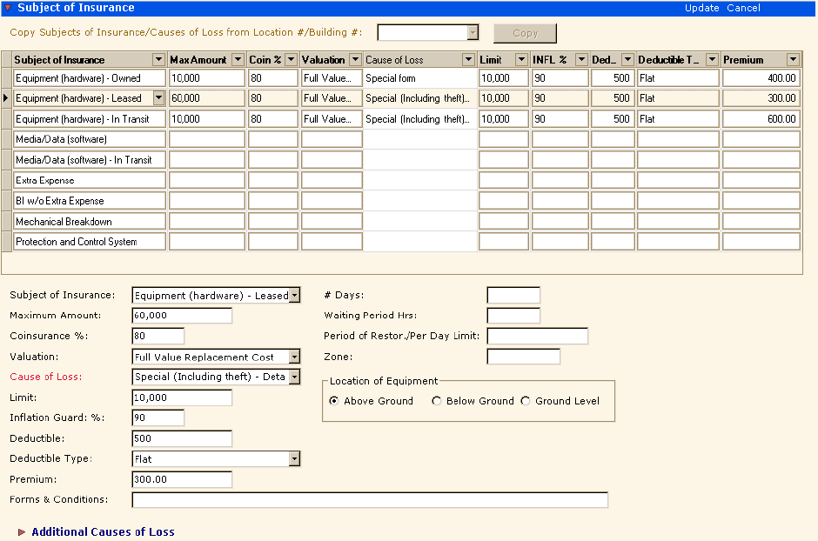Viewport: 818px width, 541px height.
Task: Select the Ground Level radio button
Action: [x=525, y=401]
